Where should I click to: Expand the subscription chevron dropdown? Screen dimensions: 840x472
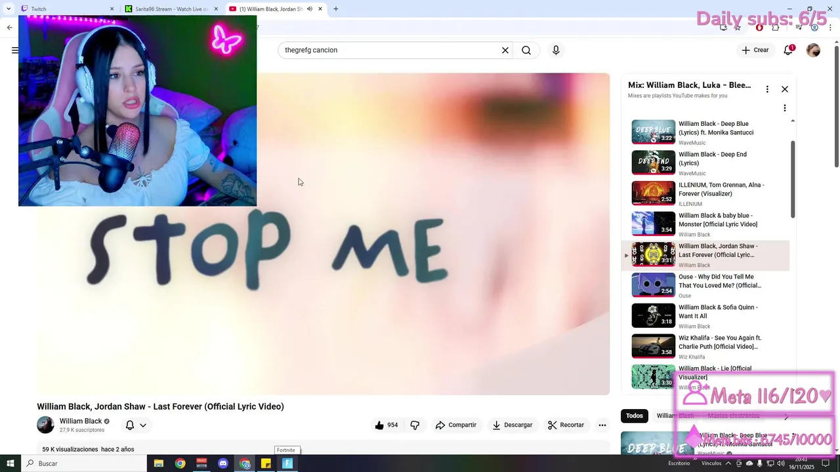[x=143, y=425]
